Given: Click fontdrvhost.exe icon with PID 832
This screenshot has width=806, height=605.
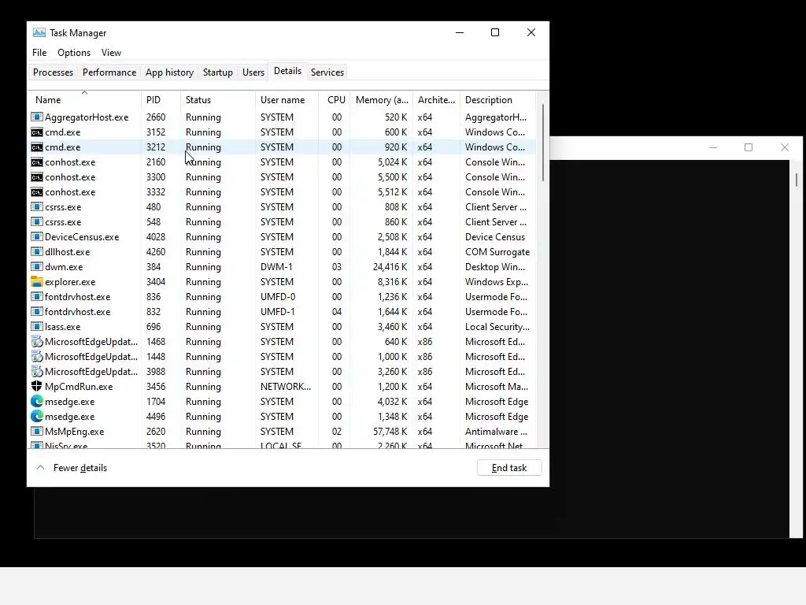Looking at the screenshot, I should [x=36, y=311].
